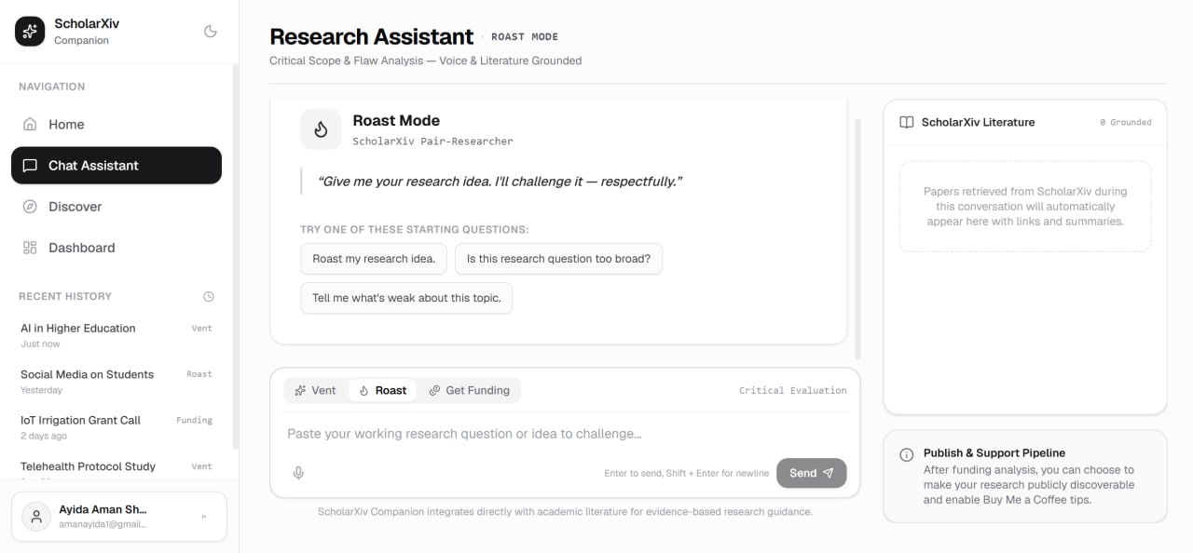1193x553 pixels.
Task: Click the Roast Mode flame icon
Action: [x=321, y=128]
